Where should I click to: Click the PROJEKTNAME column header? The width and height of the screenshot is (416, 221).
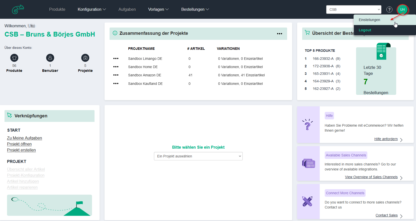pyautogui.click(x=141, y=49)
